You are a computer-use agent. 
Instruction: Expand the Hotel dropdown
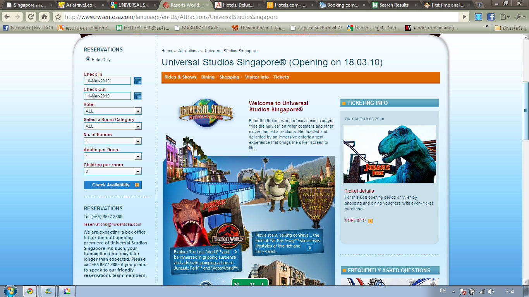[x=138, y=111]
